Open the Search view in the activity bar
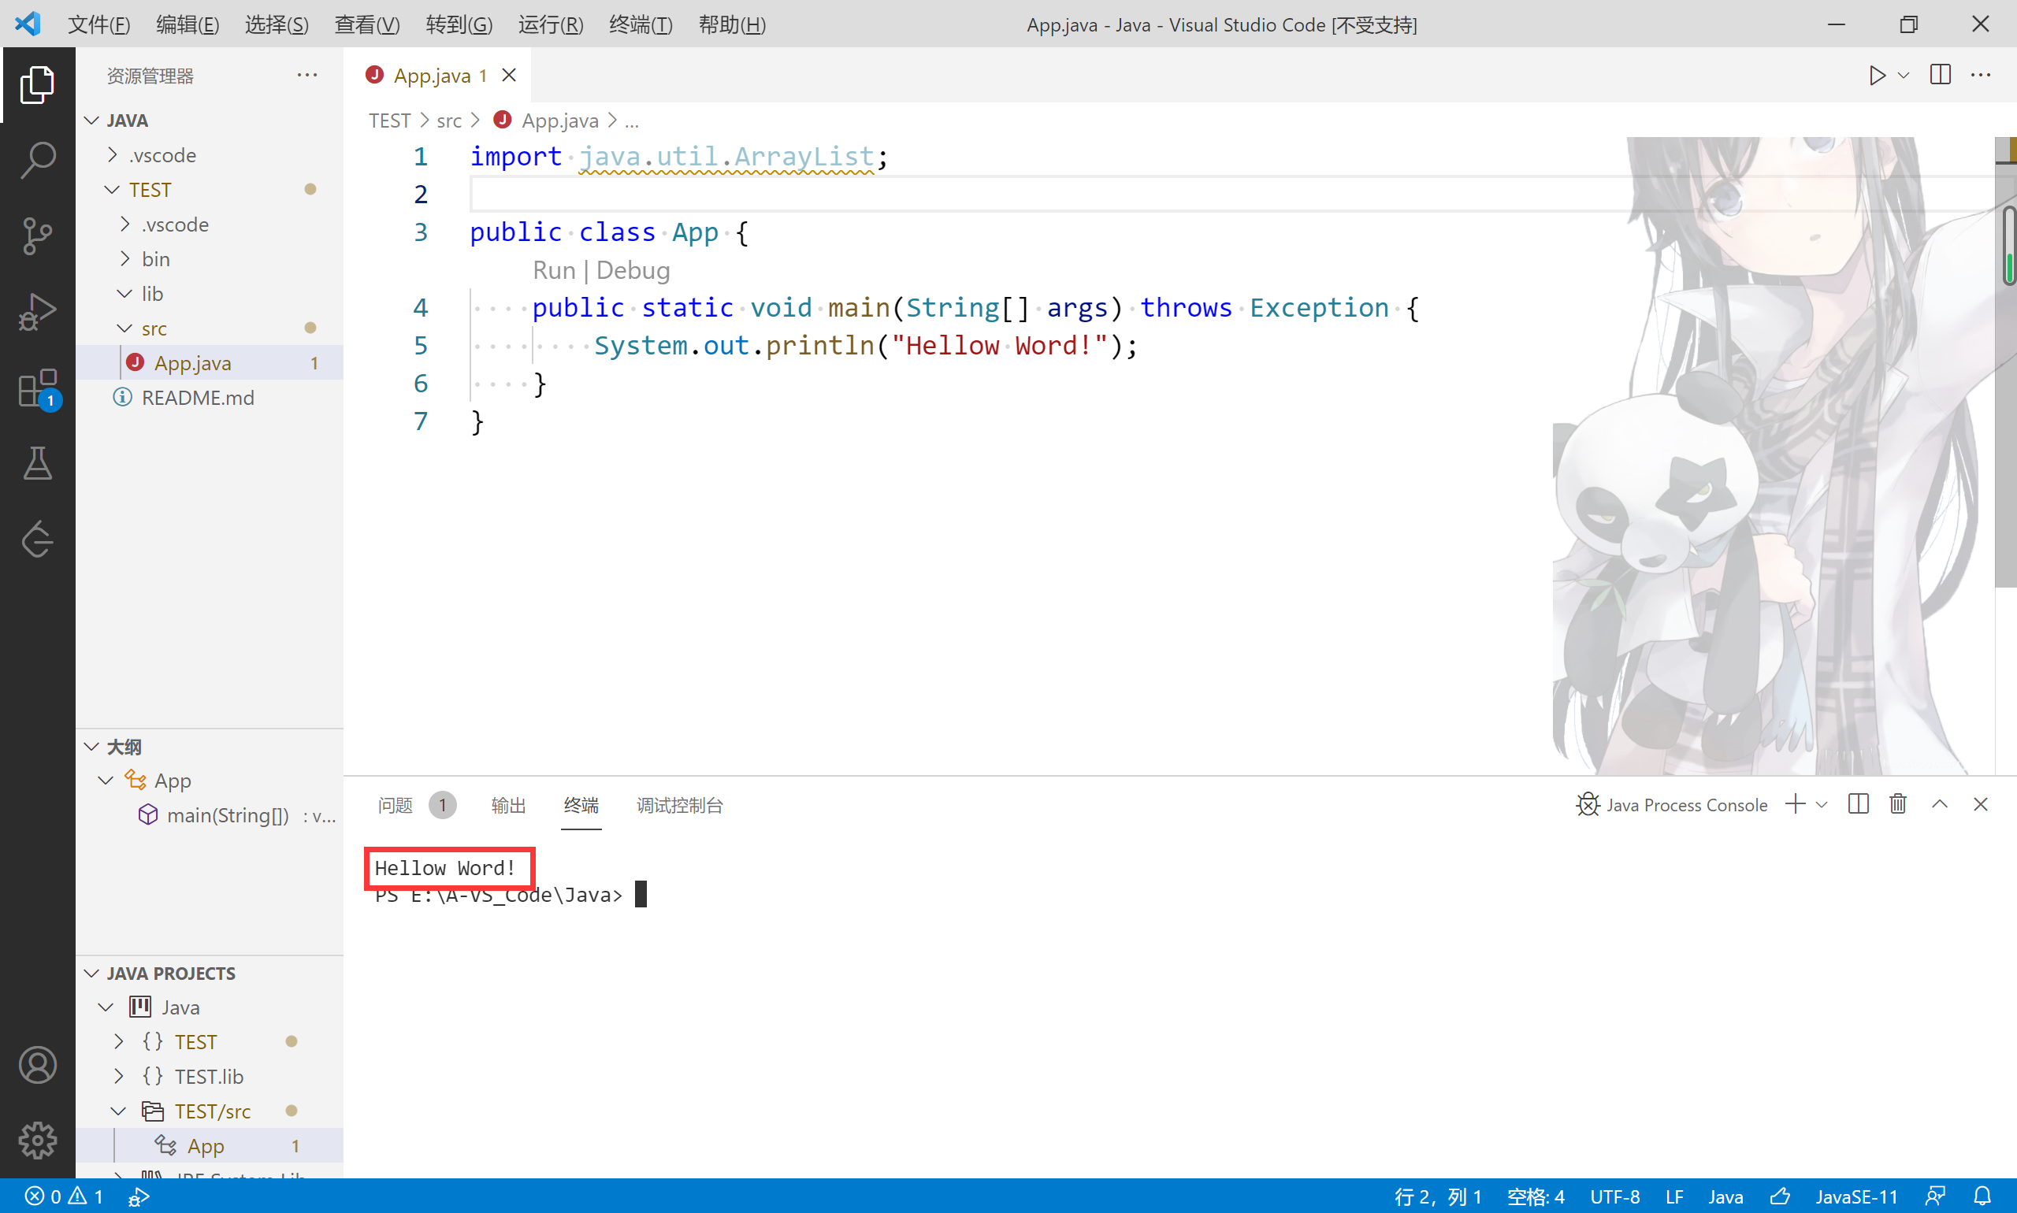2017x1213 pixels. pos(38,160)
